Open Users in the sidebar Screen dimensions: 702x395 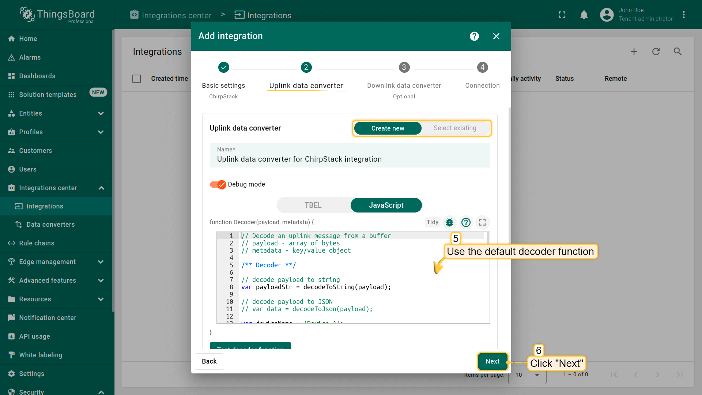pyautogui.click(x=56, y=169)
